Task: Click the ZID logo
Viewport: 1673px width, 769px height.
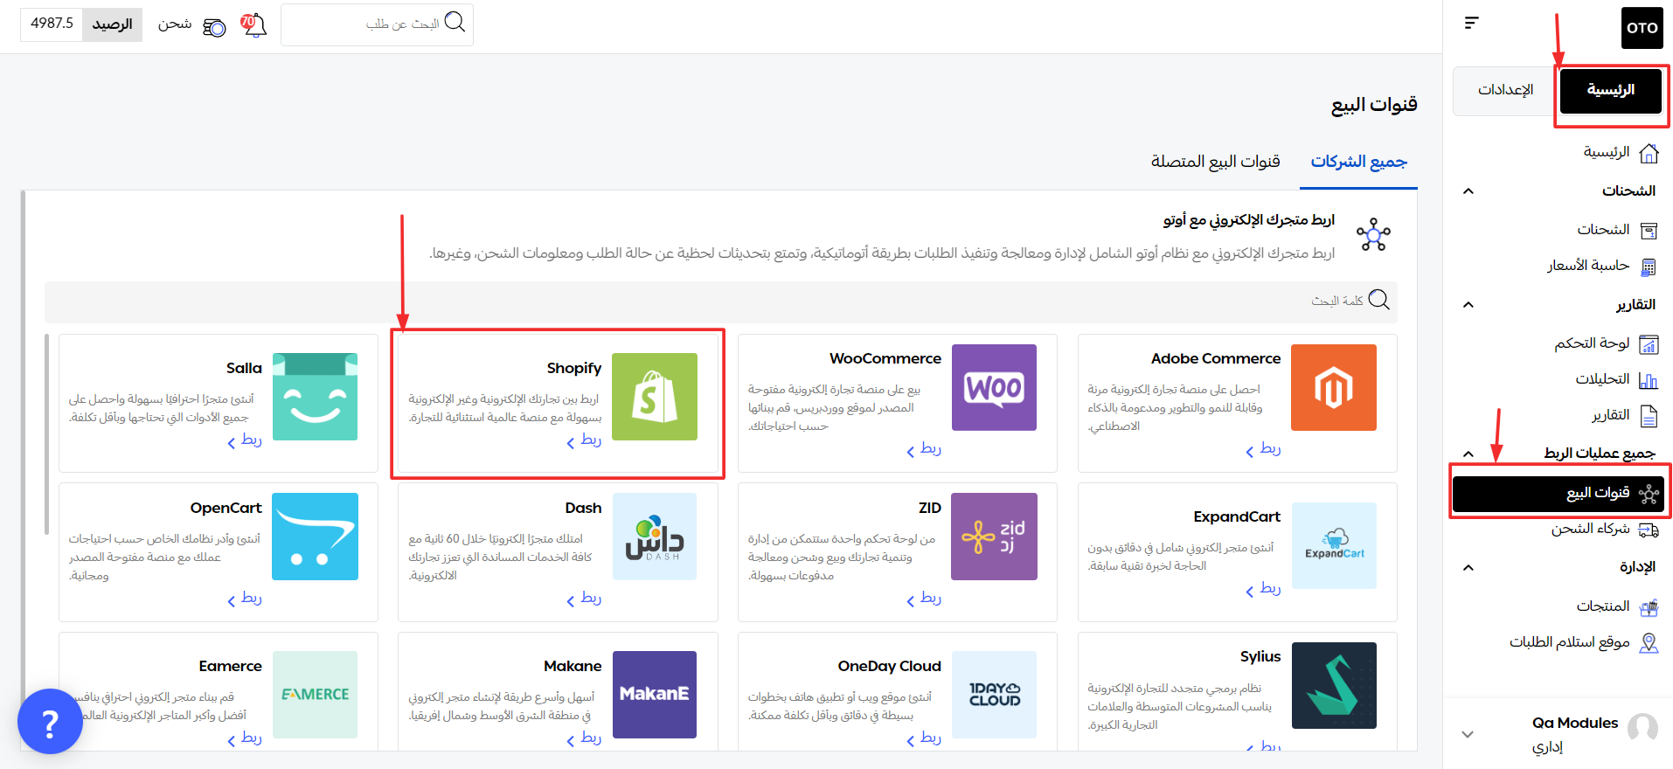Action: coord(994,537)
